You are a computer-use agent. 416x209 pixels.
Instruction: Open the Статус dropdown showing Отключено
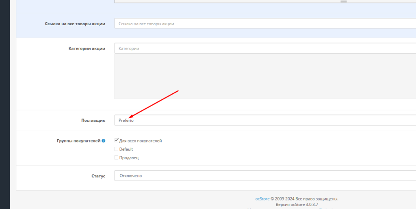(265, 176)
